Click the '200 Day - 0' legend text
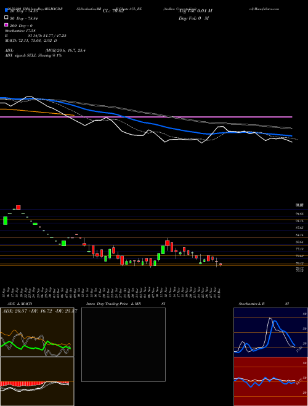The height and width of the screenshot is (406, 308). point(22,26)
